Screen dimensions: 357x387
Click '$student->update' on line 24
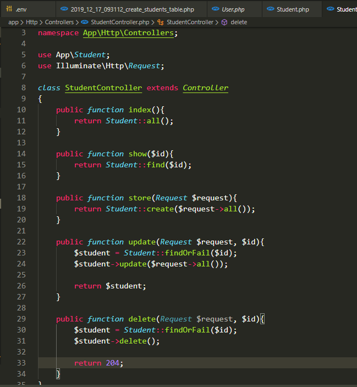(x=111, y=264)
